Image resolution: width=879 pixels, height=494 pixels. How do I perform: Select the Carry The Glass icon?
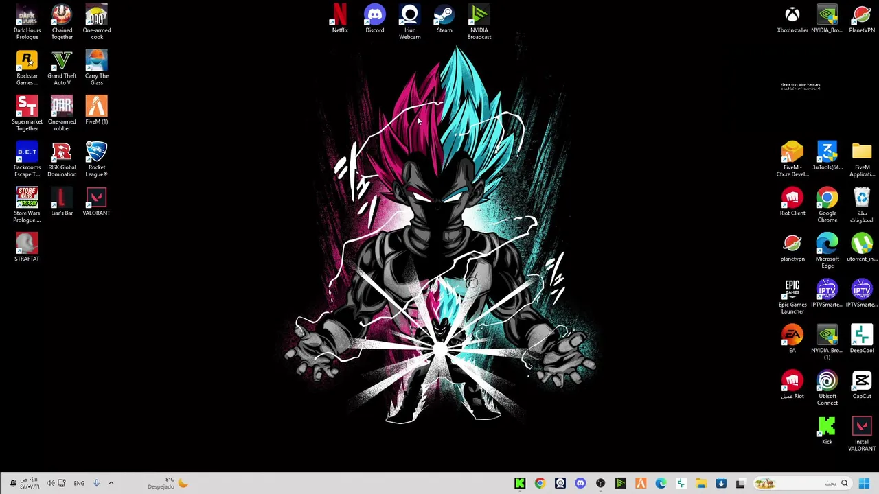tap(97, 68)
